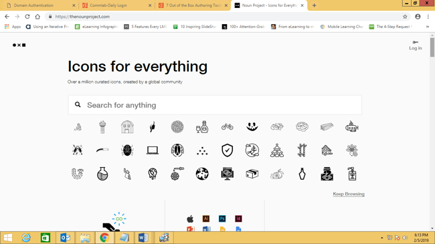Open the 5 Features Every LMS bookmark

pyautogui.click(x=146, y=27)
